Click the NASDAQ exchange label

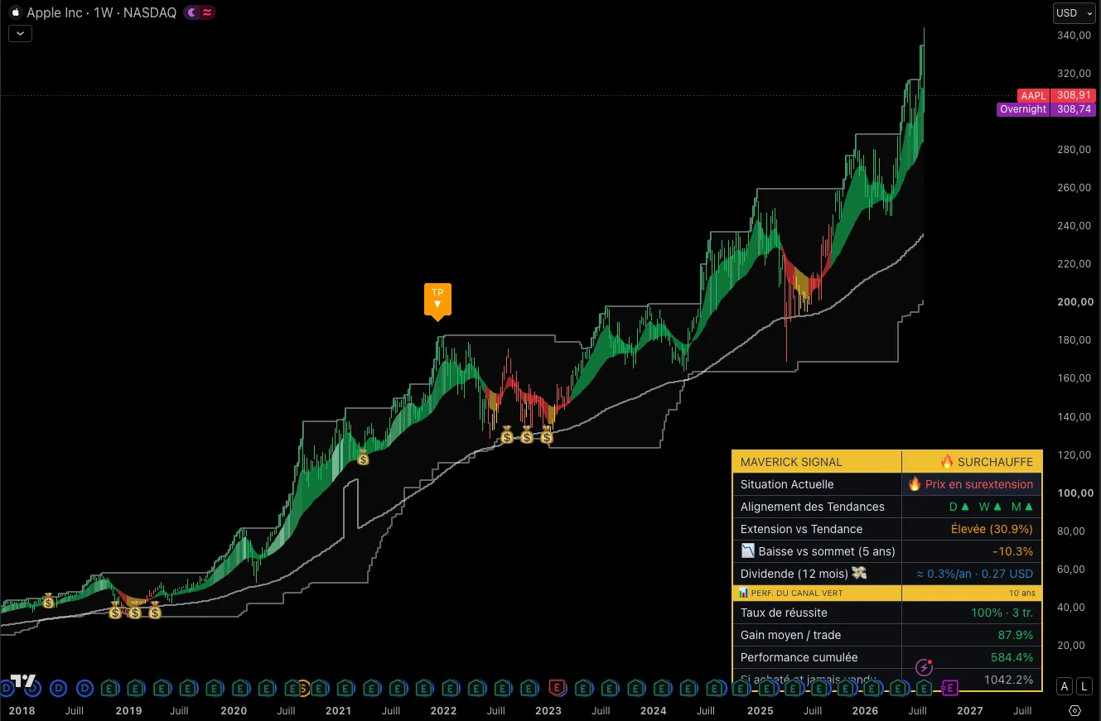pos(150,12)
